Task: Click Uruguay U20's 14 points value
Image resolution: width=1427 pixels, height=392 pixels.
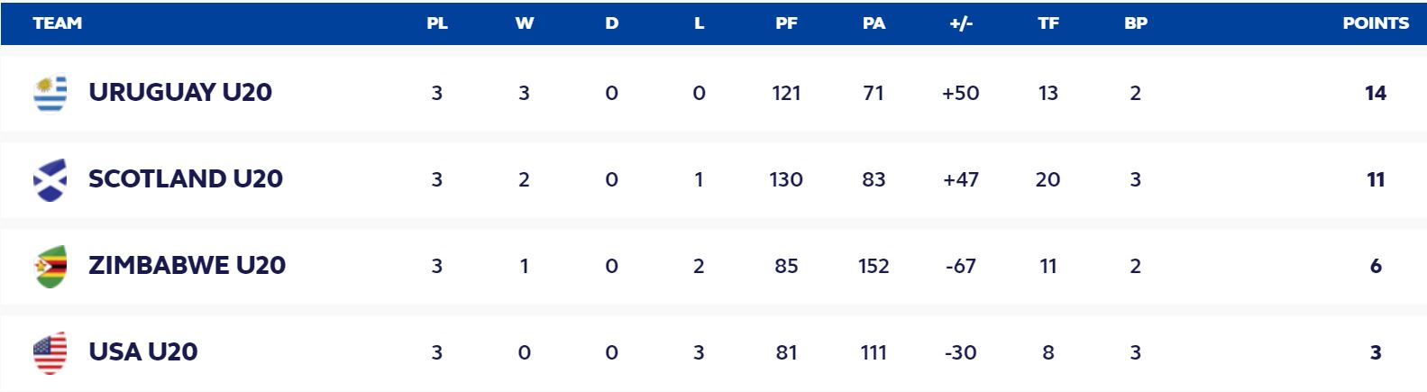Action: pos(1376,93)
